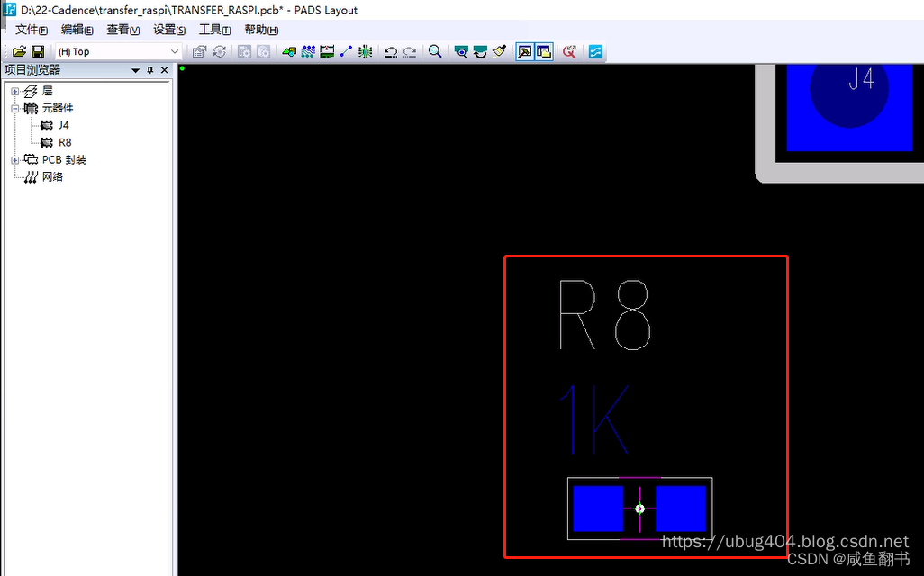Open the (H) Top layer dropdown
The width and height of the screenshot is (924, 576).
[x=118, y=52]
